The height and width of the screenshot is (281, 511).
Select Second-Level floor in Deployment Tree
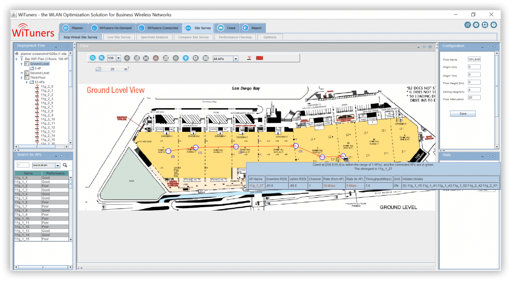coord(39,73)
